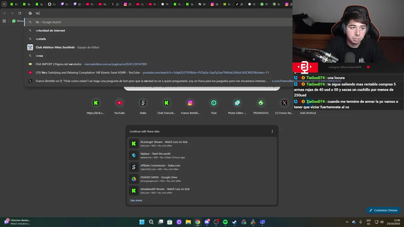Screen dimensions: 404x227
Task: Open Franco Bertello en X suggestion
Action: coord(158,81)
